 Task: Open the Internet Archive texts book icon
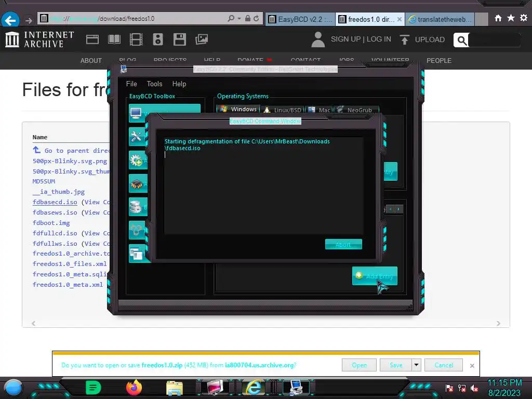click(x=114, y=39)
